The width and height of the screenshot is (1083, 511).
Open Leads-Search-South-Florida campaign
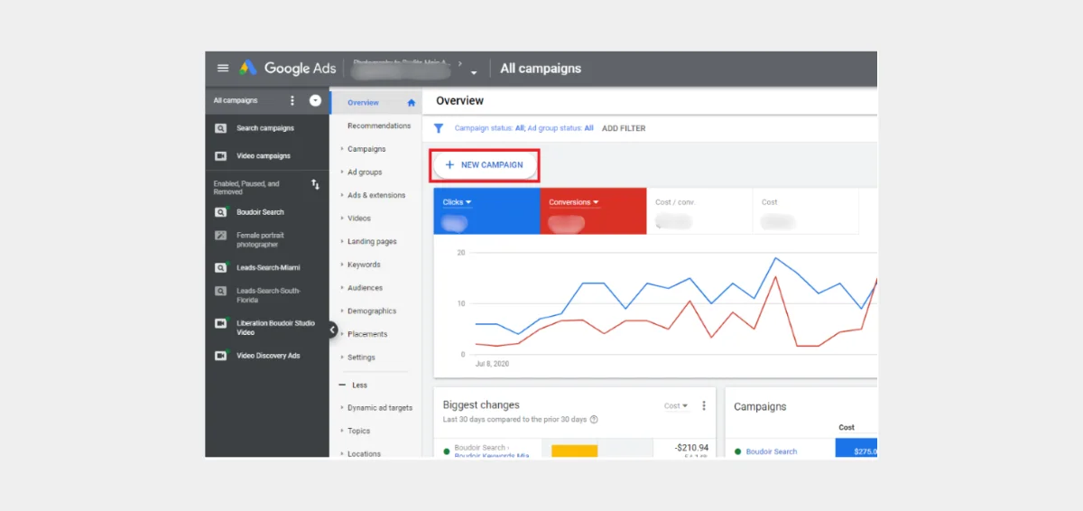tap(268, 295)
